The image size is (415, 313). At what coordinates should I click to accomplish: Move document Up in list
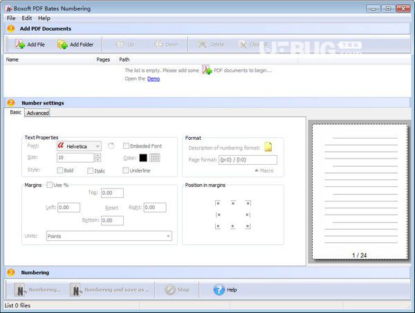tap(124, 44)
